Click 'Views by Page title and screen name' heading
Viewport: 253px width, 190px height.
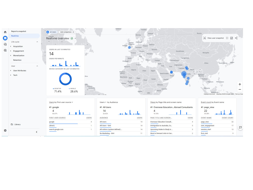pyautogui.click(x=166, y=102)
